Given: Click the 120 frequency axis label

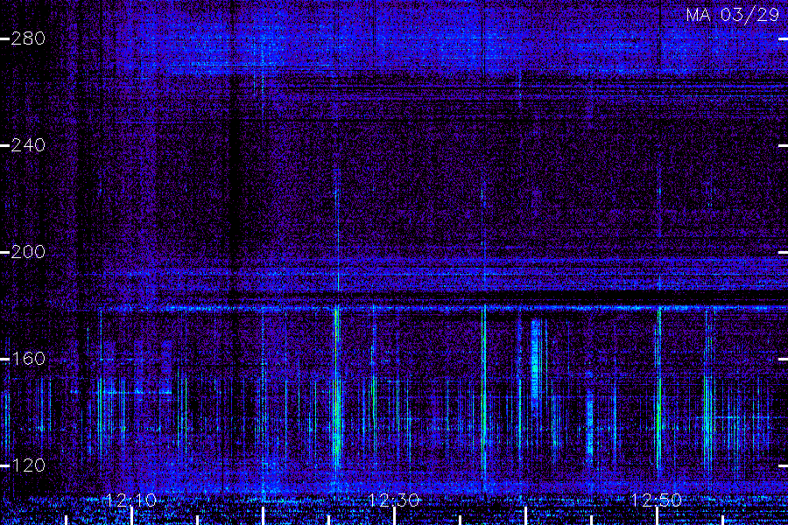Looking at the screenshot, I should pos(28,465).
